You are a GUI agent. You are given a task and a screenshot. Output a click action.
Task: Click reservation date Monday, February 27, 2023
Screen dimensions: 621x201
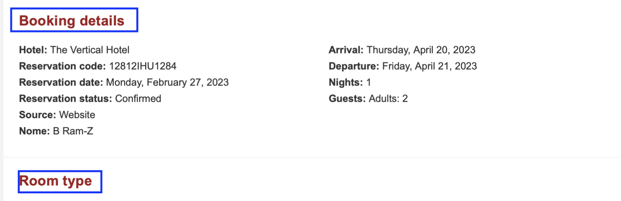167,82
